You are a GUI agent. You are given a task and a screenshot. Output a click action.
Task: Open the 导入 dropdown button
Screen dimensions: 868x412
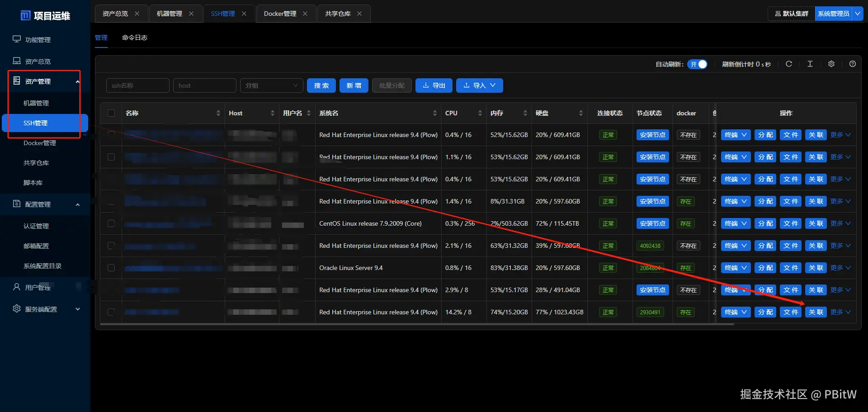point(480,85)
